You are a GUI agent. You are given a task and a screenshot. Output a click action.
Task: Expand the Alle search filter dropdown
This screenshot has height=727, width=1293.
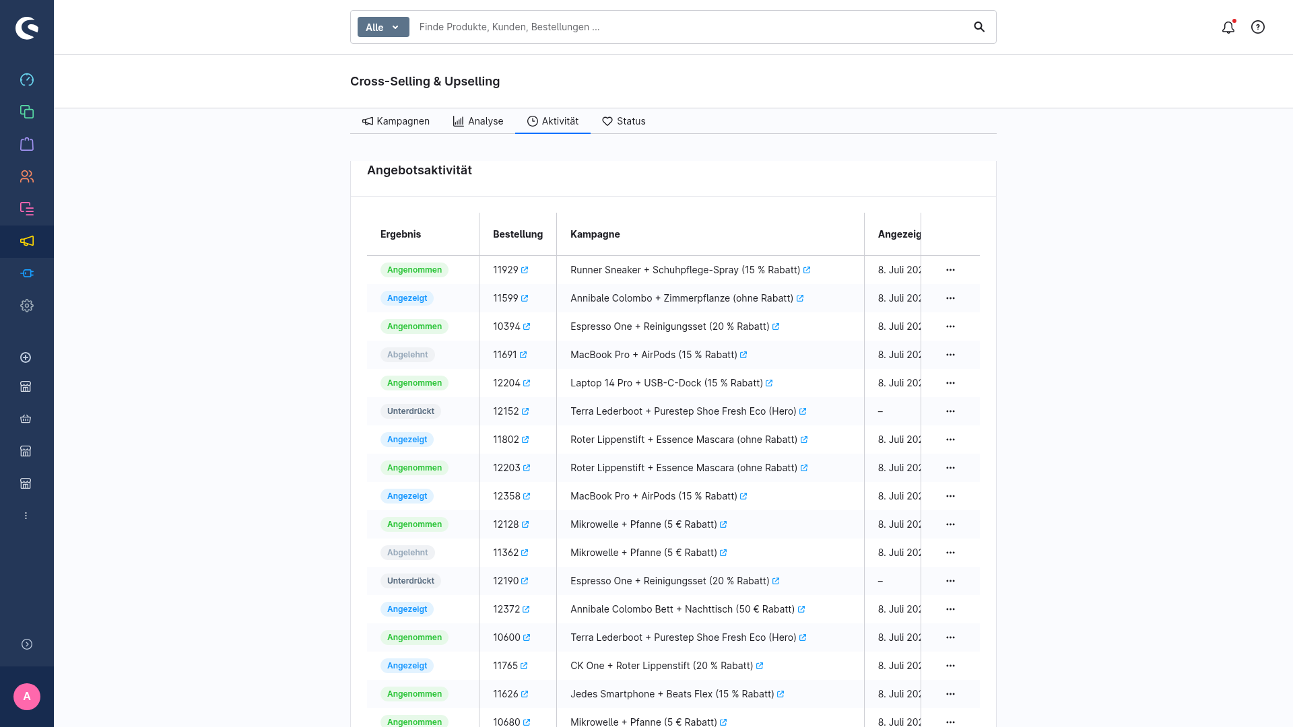(x=383, y=27)
